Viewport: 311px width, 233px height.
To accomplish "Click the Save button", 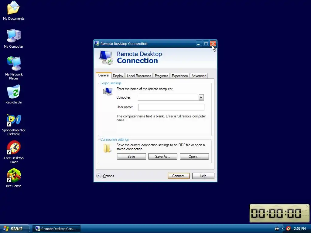I will (131, 156).
